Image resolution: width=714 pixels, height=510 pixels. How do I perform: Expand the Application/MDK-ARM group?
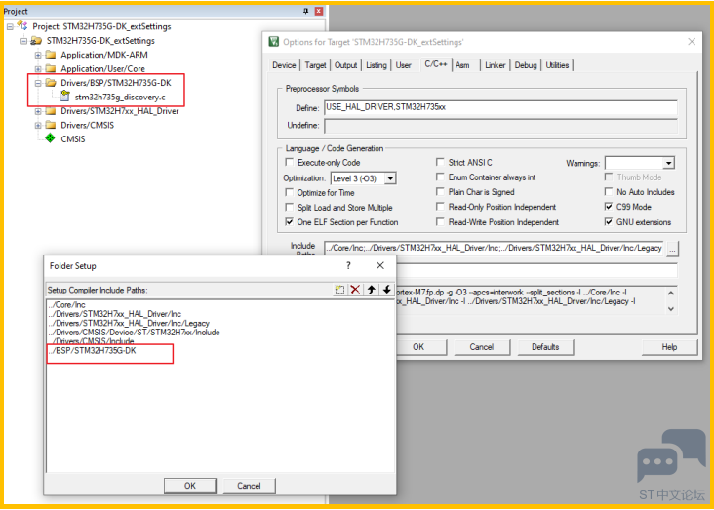pos(38,55)
